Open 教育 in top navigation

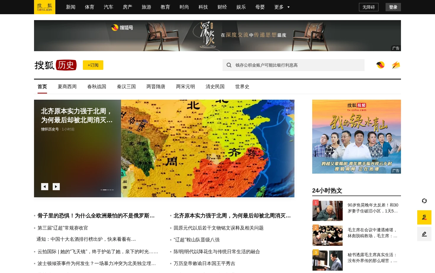tap(165, 7)
